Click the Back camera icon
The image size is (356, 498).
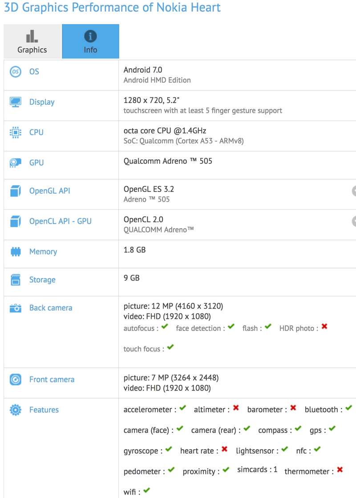coord(16,308)
